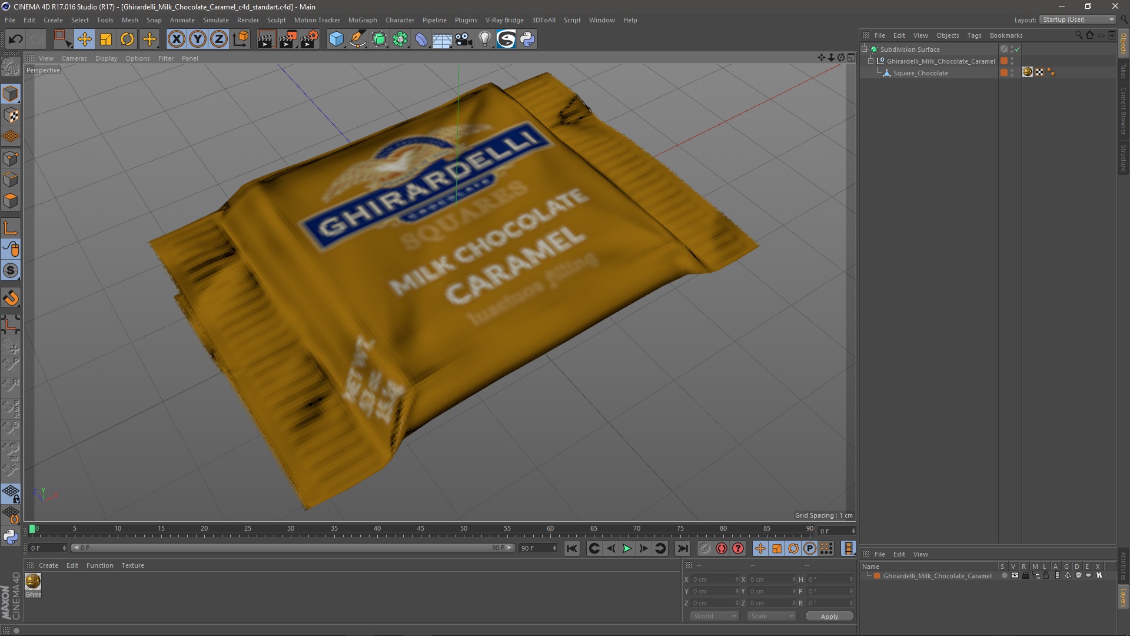Select Points mode icon

pyautogui.click(x=11, y=158)
